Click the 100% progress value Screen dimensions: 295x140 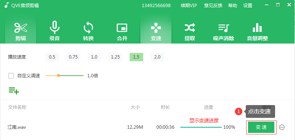[x=229, y=127]
